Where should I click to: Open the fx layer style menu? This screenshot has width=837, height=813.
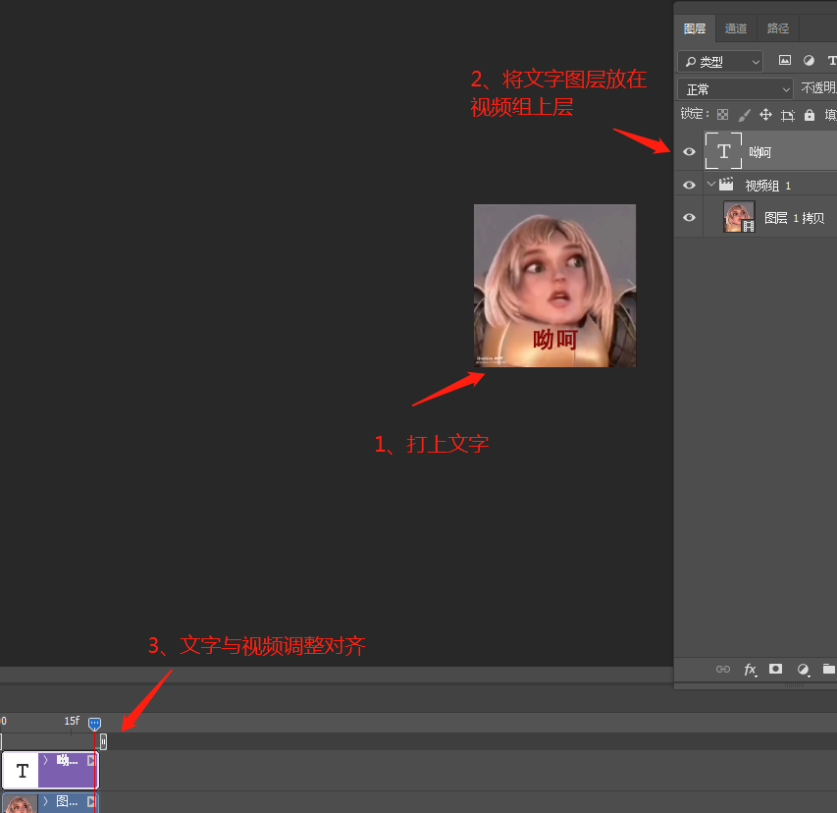click(750, 669)
